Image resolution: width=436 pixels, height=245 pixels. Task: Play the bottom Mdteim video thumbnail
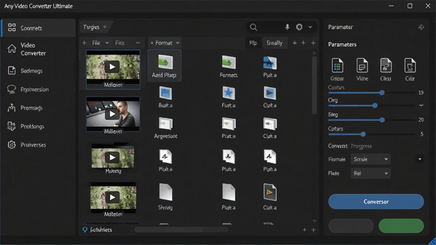pyautogui.click(x=112, y=197)
